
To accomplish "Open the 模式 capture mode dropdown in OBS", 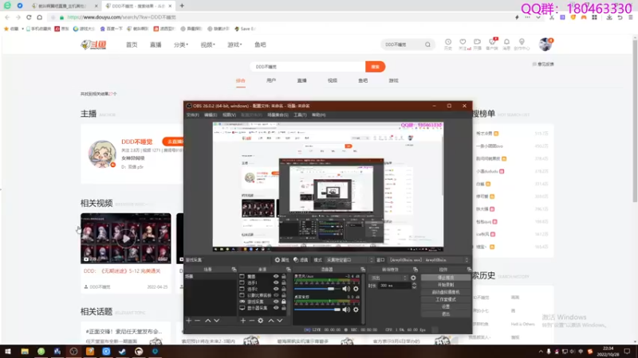I will click(349, 260).
